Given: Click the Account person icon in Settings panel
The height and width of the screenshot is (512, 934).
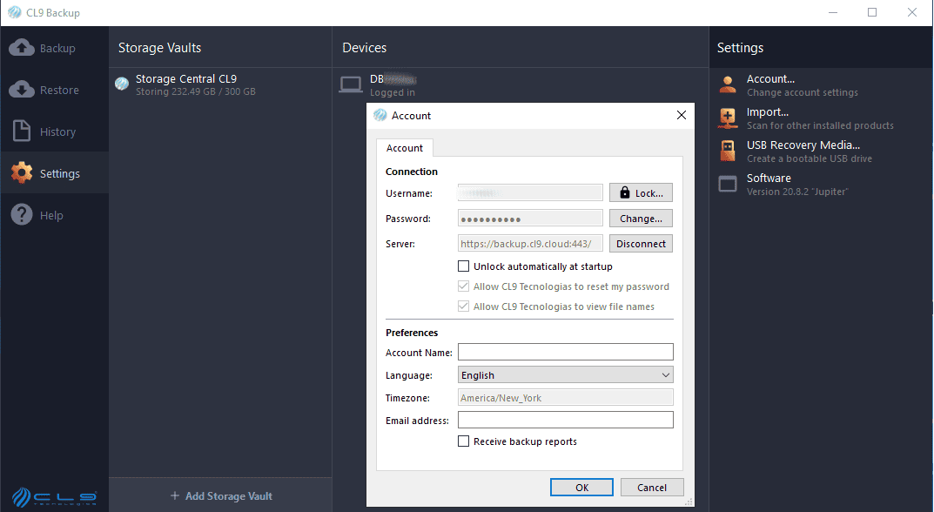Looking at the screenshot, I should pyautogui.click(x=727, y=84).
